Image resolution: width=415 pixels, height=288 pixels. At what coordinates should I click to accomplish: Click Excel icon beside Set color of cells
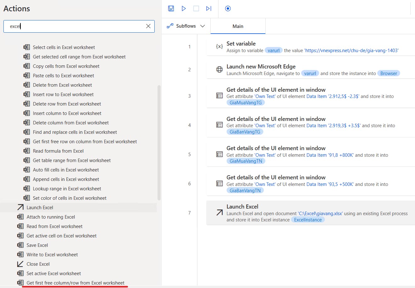pyautogui.click(x=27, y=198)
